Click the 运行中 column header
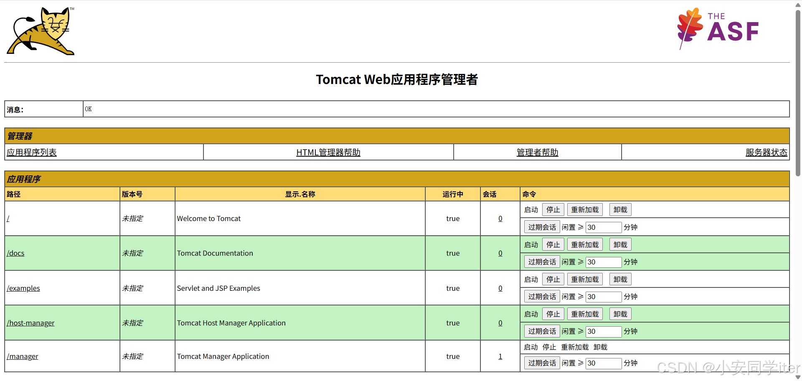The width and height of the screenshot is (802, 381). coord(453,194)
